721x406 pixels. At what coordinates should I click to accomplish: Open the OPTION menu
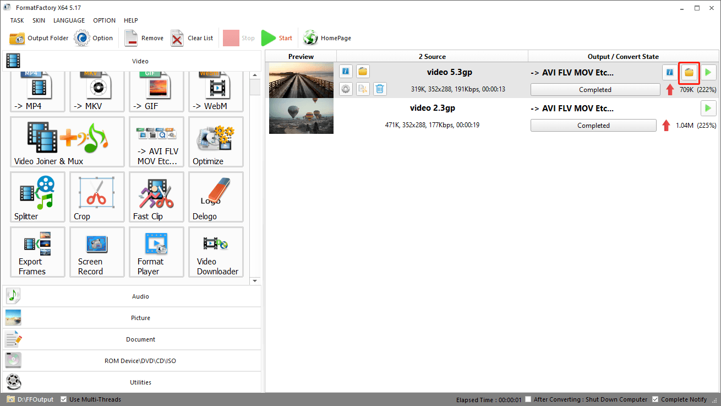tap(105, 20)
